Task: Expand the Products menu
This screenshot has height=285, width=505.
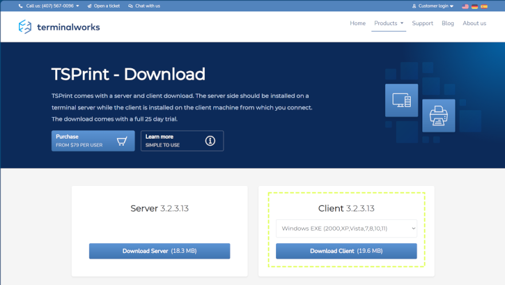Action: [x=389, y=23]
